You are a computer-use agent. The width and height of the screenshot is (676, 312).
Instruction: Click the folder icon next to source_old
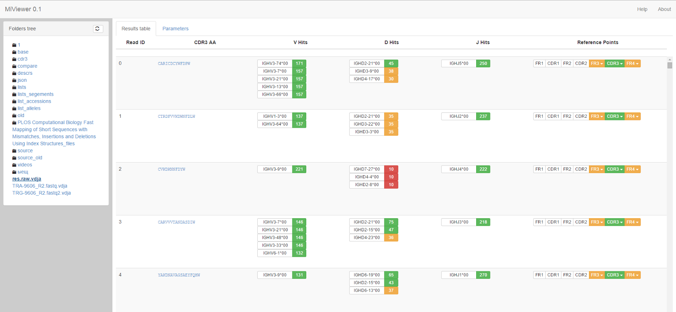click(x=14, y=158)
